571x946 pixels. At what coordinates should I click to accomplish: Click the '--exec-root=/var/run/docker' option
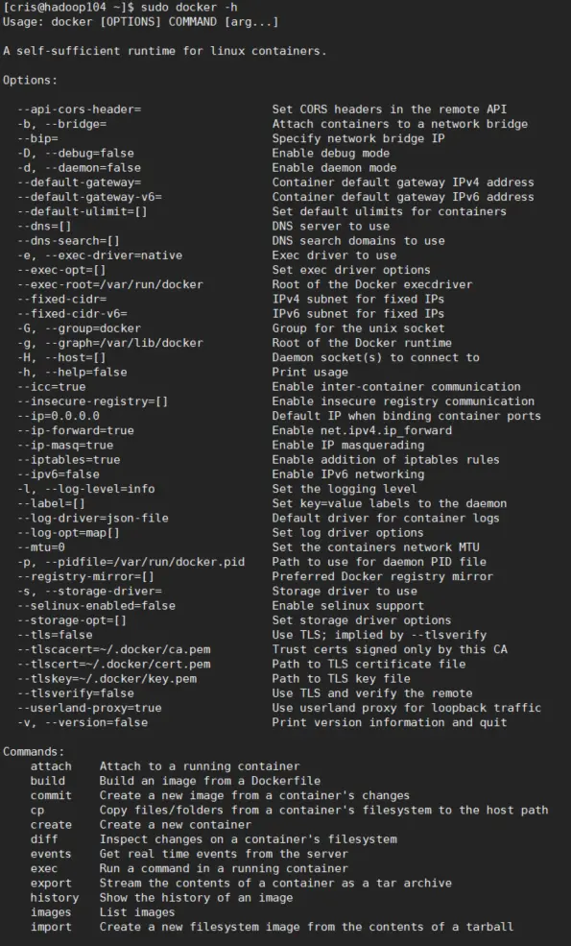[109, 284]
